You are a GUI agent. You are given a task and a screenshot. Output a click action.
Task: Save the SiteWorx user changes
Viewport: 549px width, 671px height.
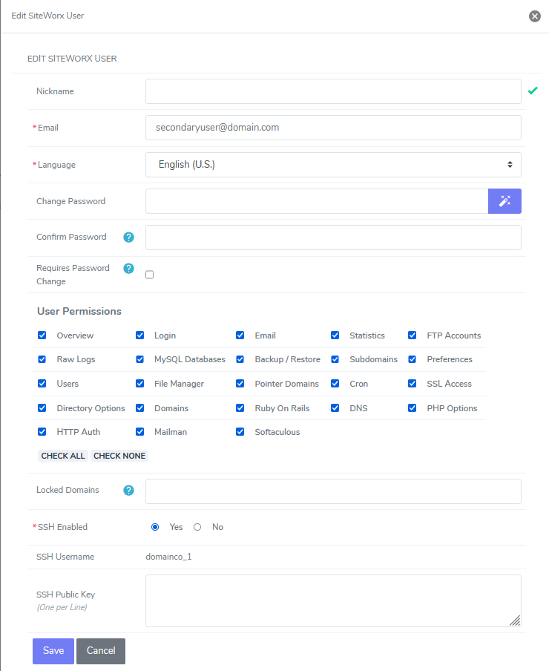click(53, 650)
